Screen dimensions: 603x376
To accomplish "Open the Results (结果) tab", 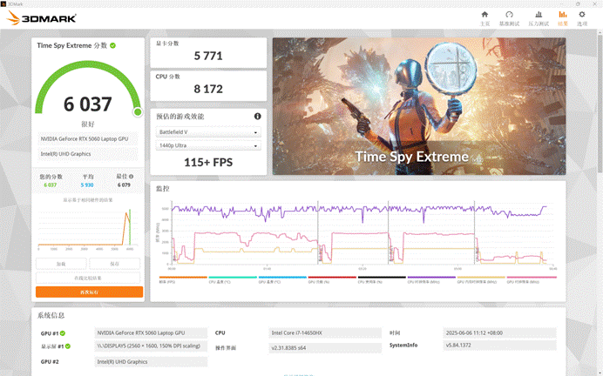I will click(563, 18).
